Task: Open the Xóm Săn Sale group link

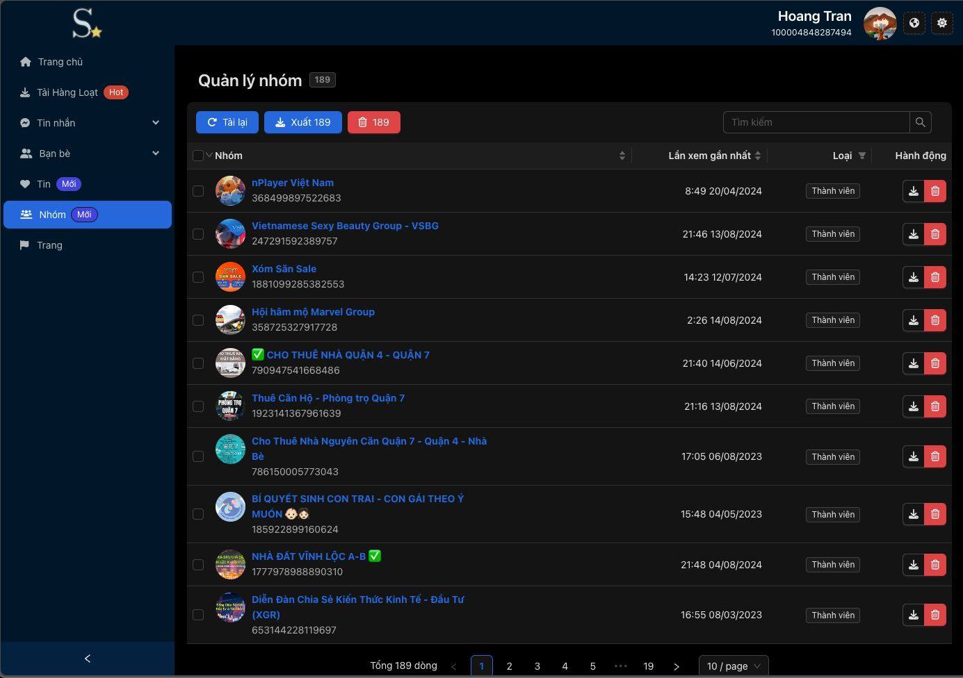Action: point(284,269)
